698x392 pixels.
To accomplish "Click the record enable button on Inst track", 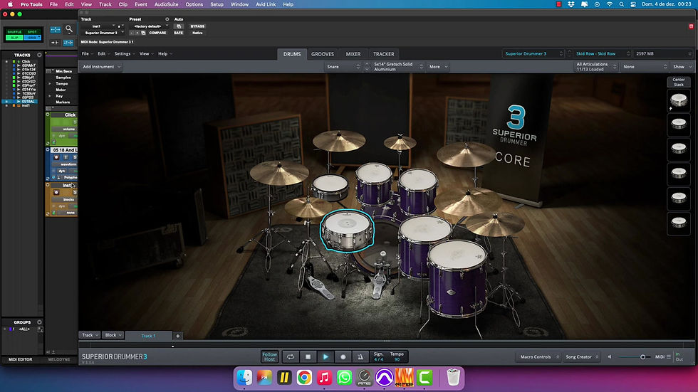I will click(56, 193).
